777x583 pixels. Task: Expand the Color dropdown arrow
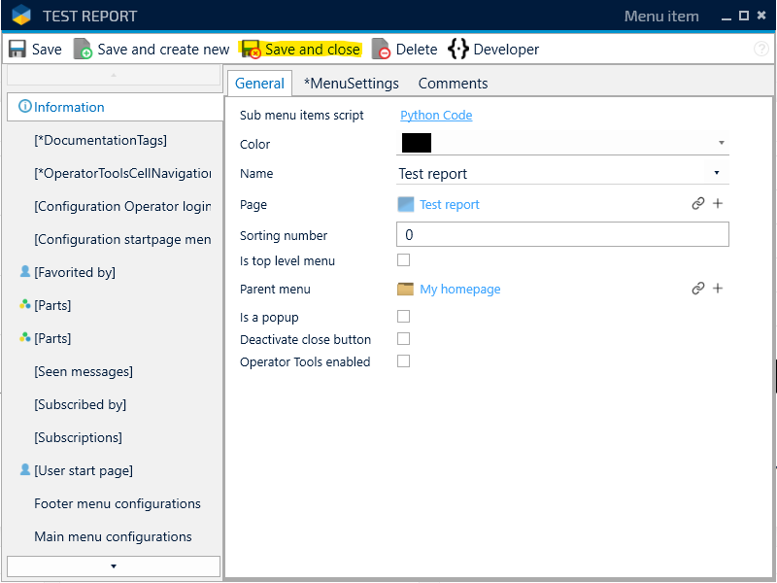pyautogui.click(x=722, y=143)
